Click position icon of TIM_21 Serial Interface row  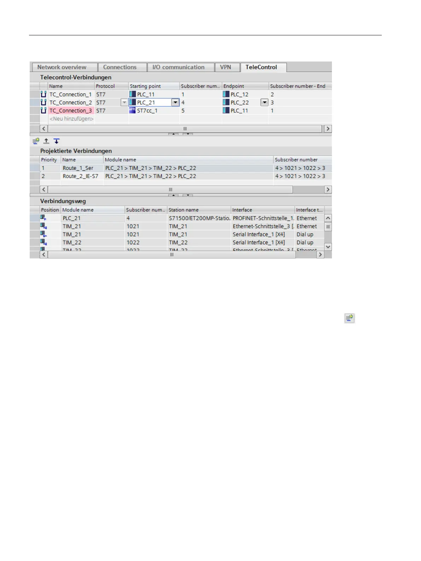[43, 234]
